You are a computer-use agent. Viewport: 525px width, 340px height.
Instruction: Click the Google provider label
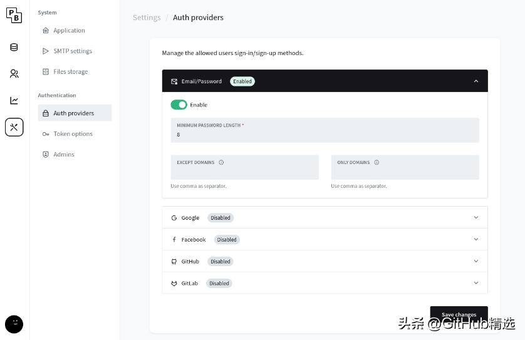(190, 218)
